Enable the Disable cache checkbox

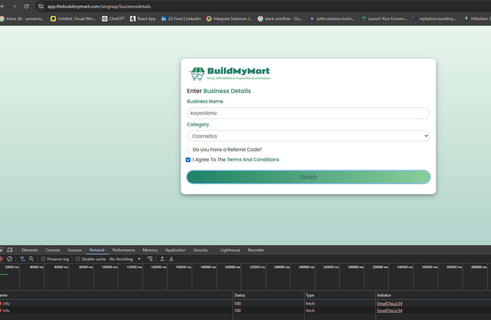[78, 259]
